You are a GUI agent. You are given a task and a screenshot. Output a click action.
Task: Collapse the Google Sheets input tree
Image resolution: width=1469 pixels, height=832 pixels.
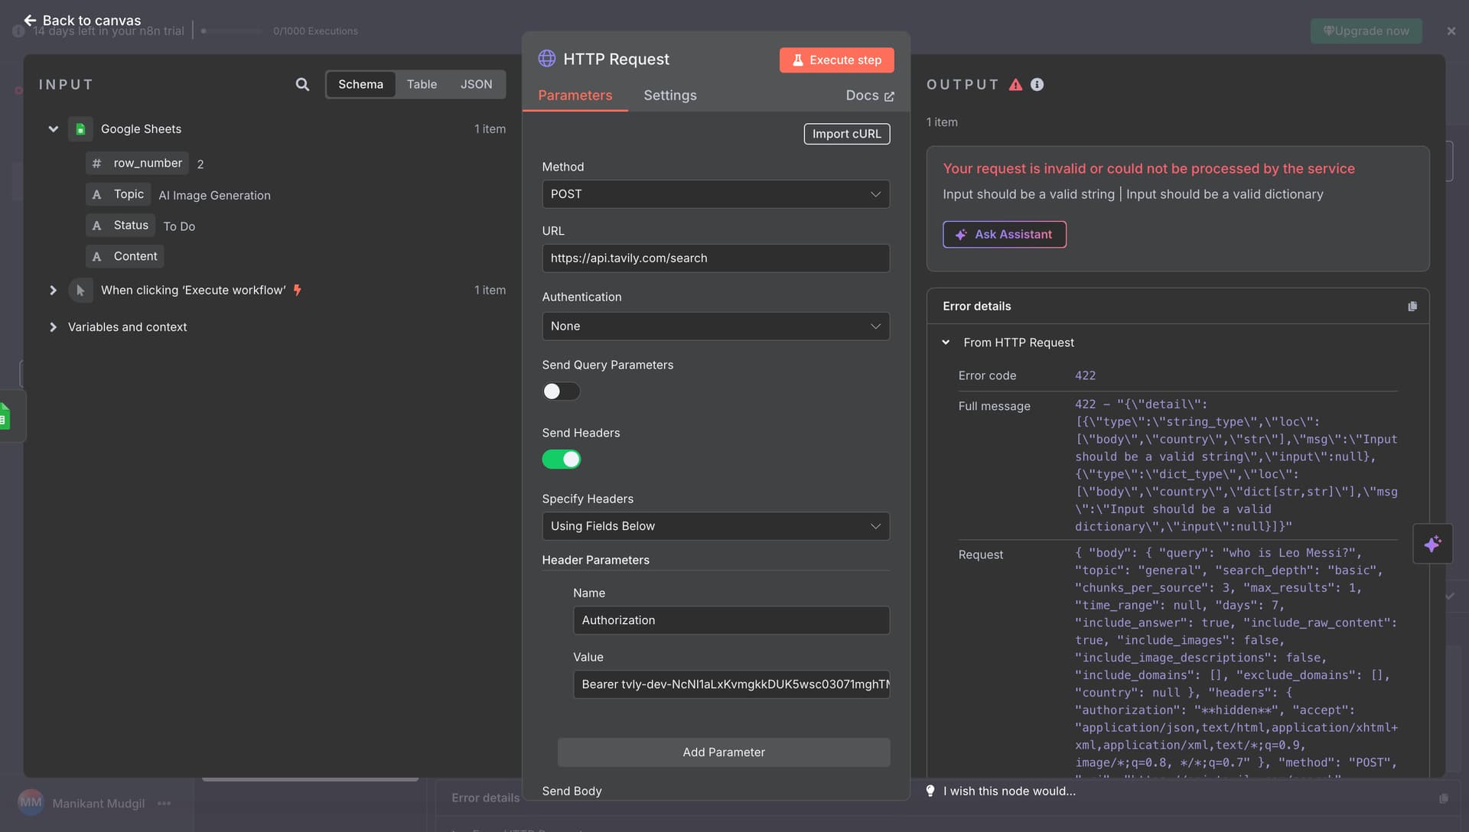(53, 128)
